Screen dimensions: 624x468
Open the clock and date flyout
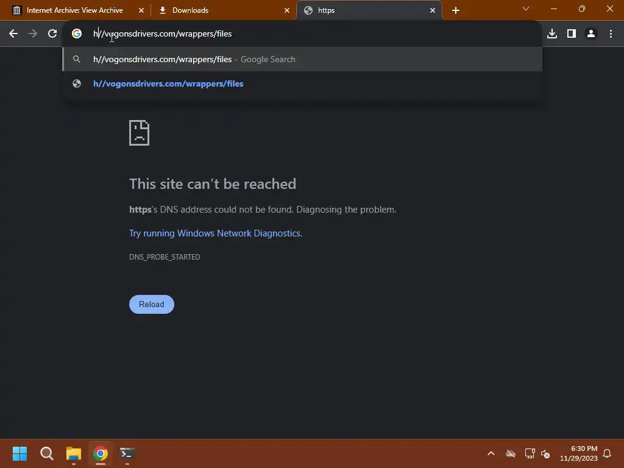point(579,453)
